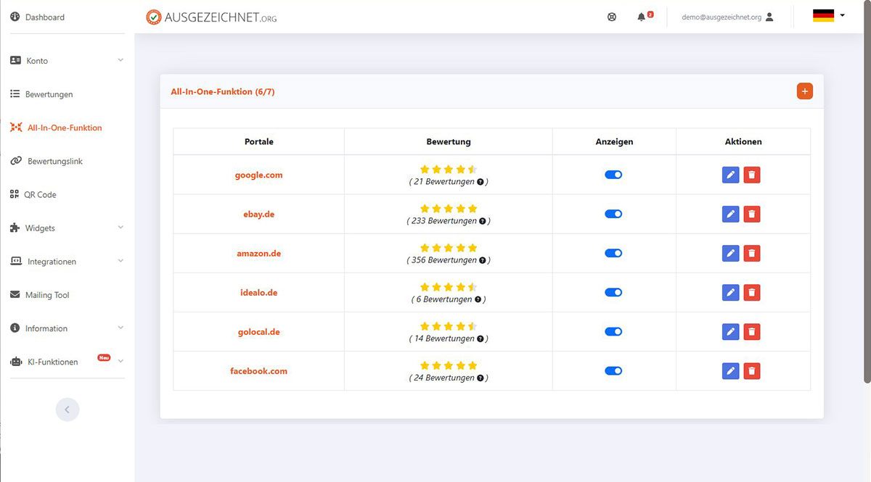Open the German flag language dropdown
Screen dimensions: 871x482
click(x=828, y=16)
